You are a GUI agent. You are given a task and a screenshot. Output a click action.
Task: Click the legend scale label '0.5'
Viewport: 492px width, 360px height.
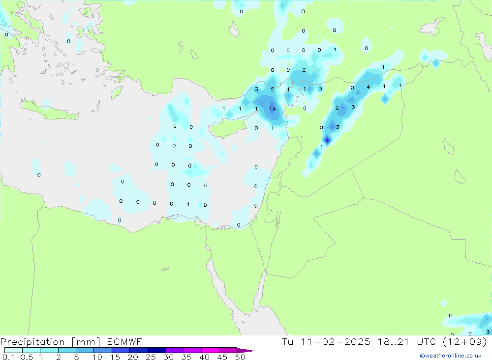point(27,357)
